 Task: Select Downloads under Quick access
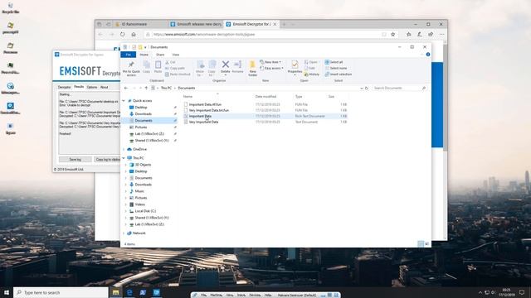tap(144, 114)
